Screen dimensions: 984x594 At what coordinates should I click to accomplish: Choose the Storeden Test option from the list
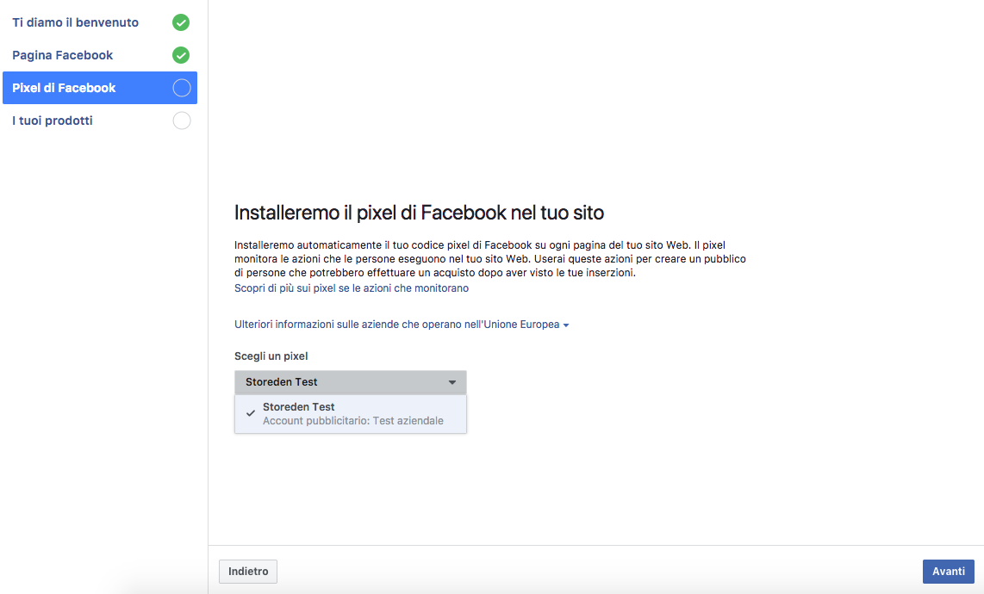pyautogui.click(x=299, y=407)
